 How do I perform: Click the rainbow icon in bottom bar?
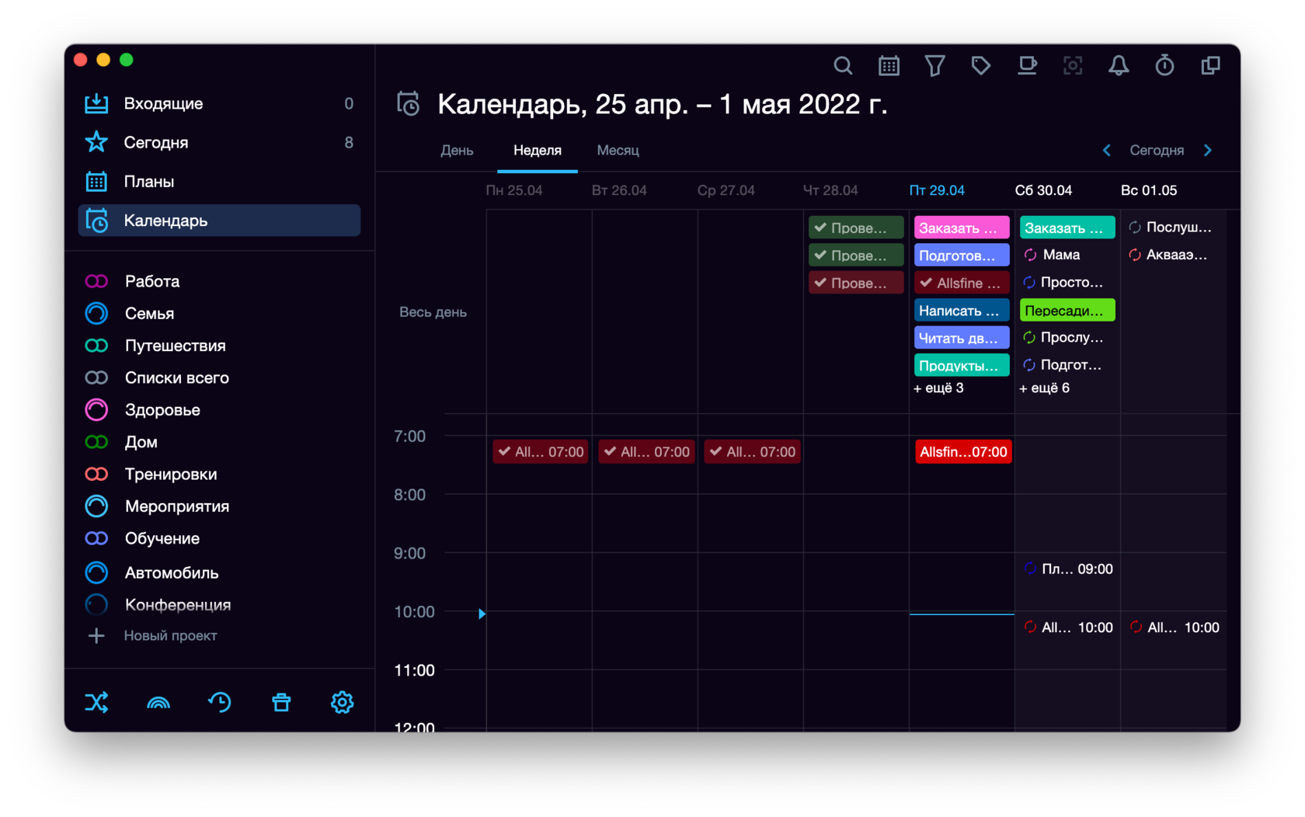coord(158,703)
